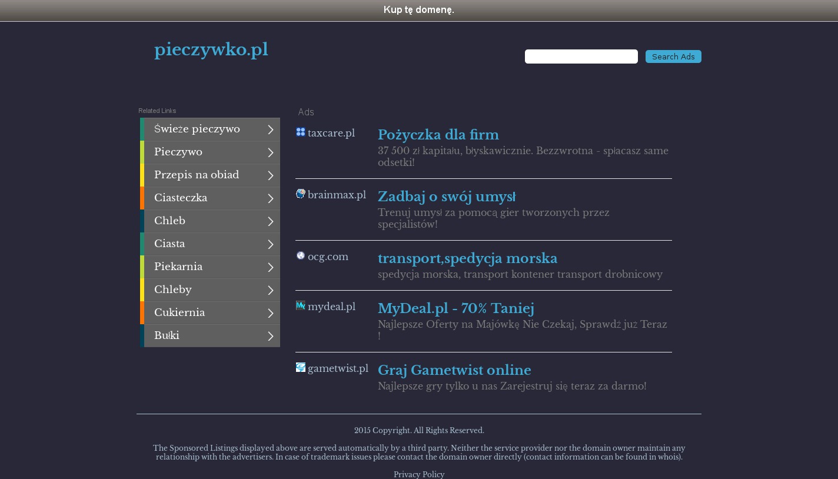The height and width of the screenshot is (479, 838).
Task: Click the chevron beside Przepis na obiad
Action: coord(270,175)
